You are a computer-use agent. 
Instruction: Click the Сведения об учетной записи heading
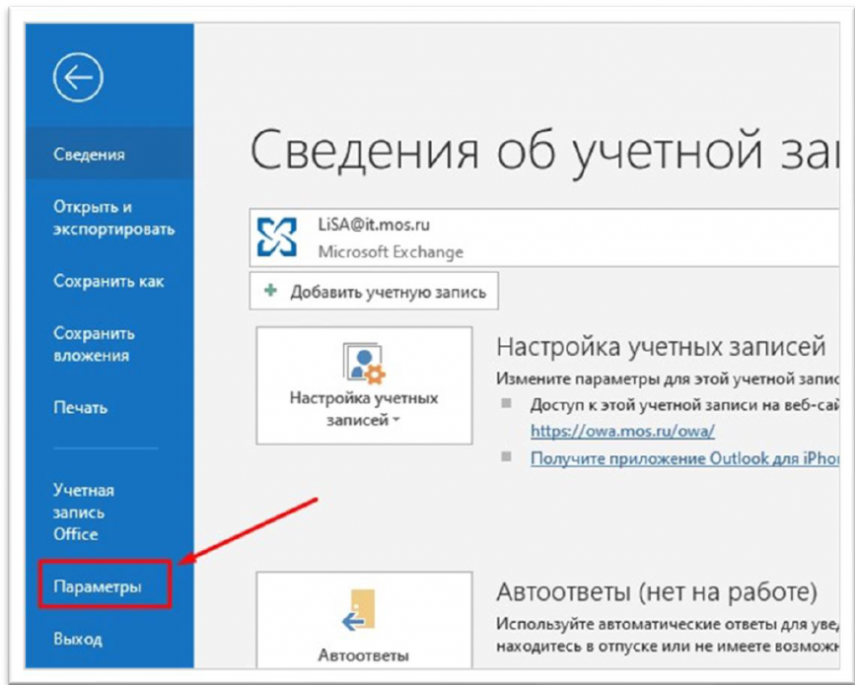(x=542, y=153)
